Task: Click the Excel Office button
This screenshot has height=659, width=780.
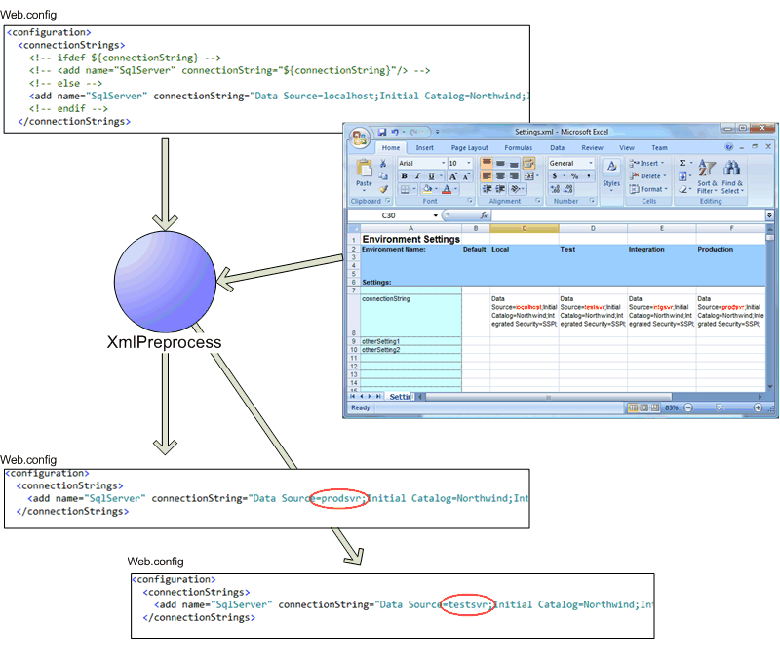Action: [359, 137]
